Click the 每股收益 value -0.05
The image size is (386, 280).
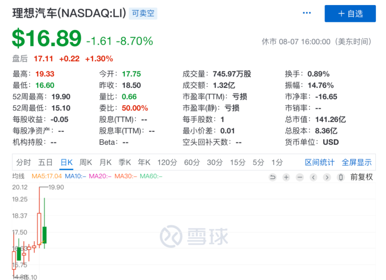click(x=59, y=119)
